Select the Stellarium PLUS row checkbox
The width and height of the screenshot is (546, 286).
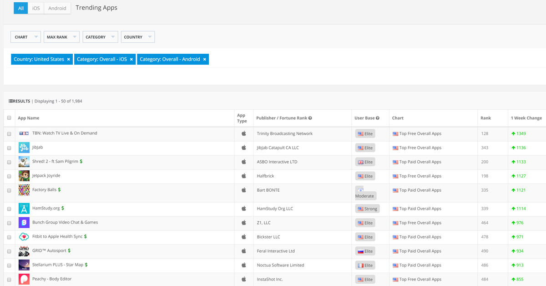pyautogui.click(x=9, y=266)
